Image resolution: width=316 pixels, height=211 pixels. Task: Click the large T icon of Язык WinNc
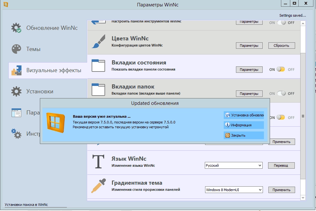click(98, 161)
